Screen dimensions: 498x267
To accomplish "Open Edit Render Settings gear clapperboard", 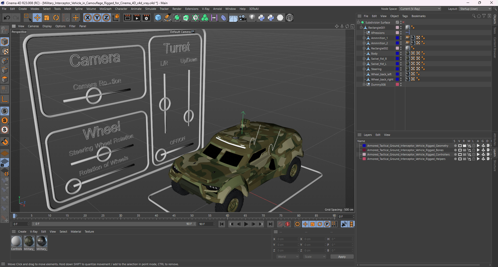I will click(146, 18).
